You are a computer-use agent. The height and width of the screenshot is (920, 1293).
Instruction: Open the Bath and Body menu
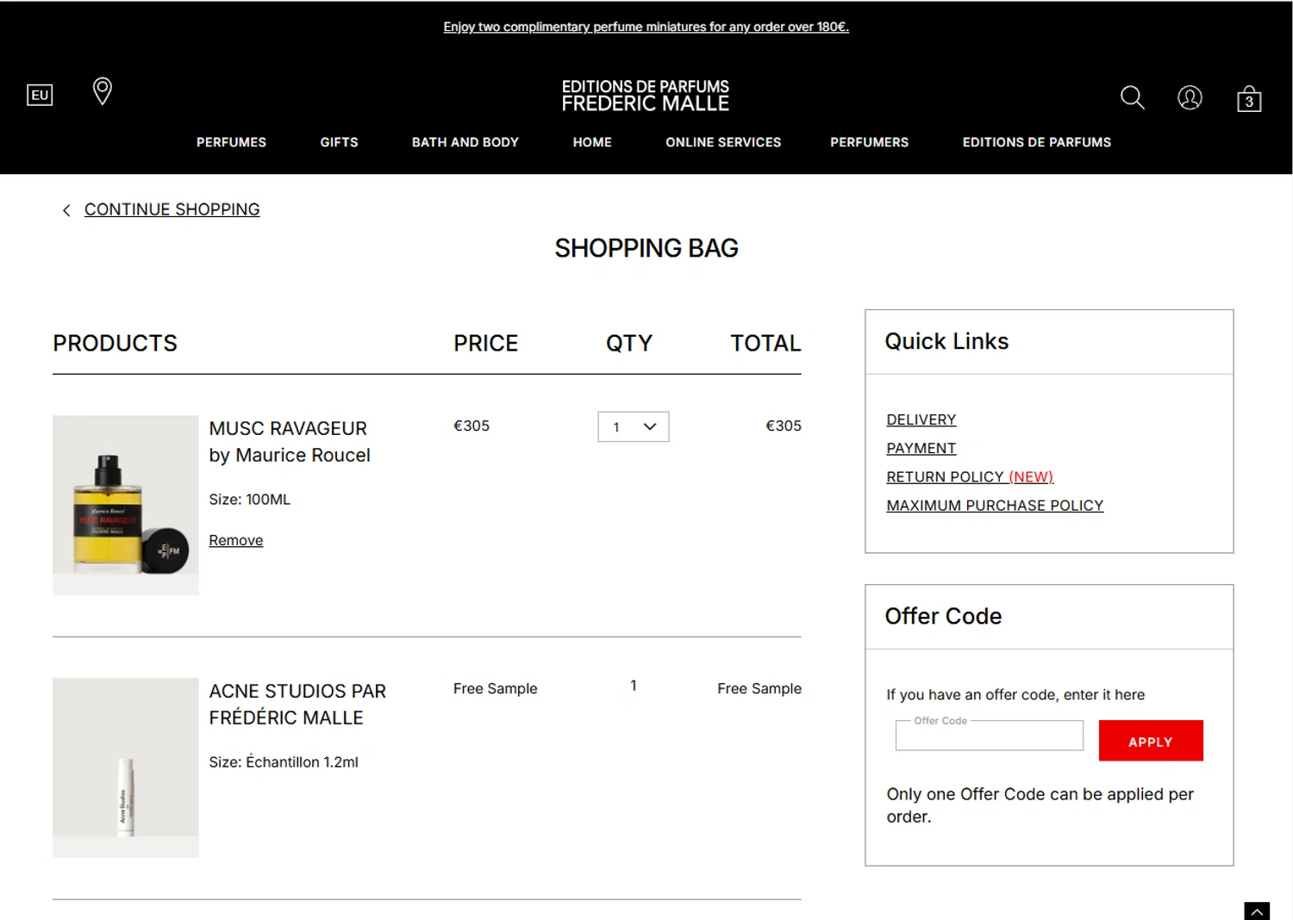(x=465, y=142)
